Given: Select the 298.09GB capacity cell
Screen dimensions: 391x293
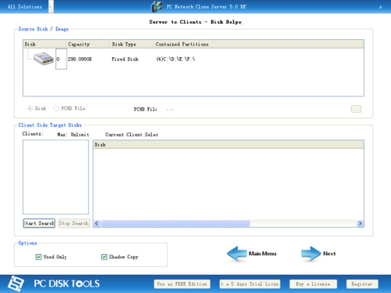Looking at the screenshot, I should 80,59.
